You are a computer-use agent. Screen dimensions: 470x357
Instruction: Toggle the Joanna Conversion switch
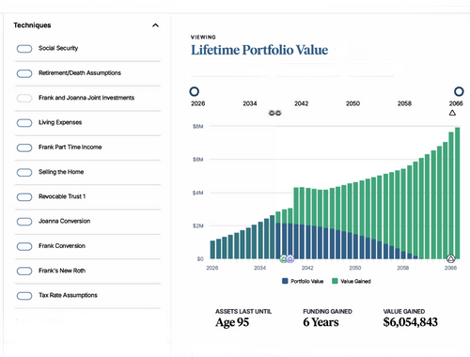[24, 222]
